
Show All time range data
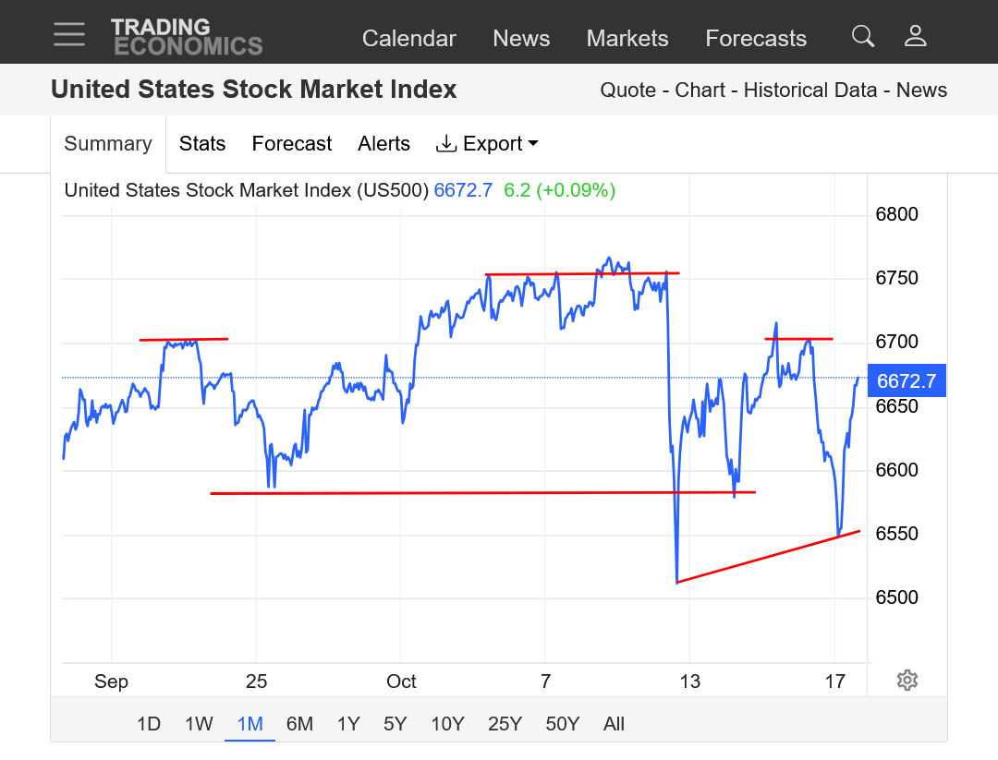click(614, 724)
